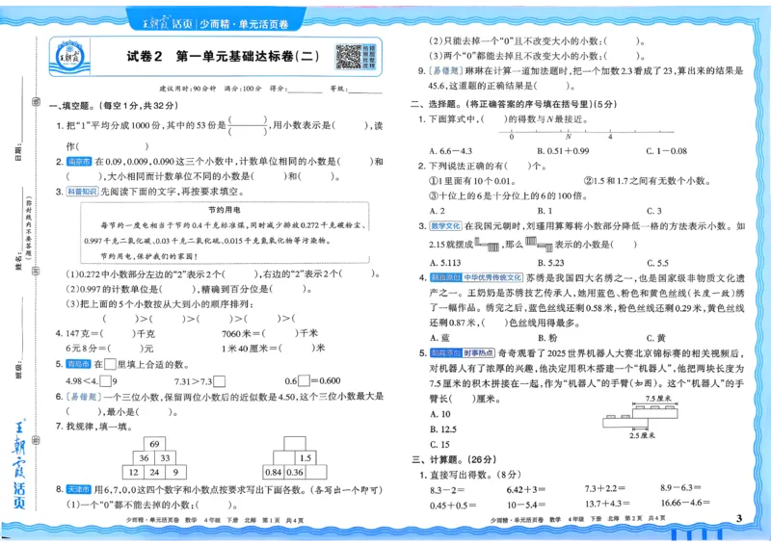Viewport: 771px width, 545px height.
Task: Click the 33 box in the left pyramid
Action: point(165,458)
